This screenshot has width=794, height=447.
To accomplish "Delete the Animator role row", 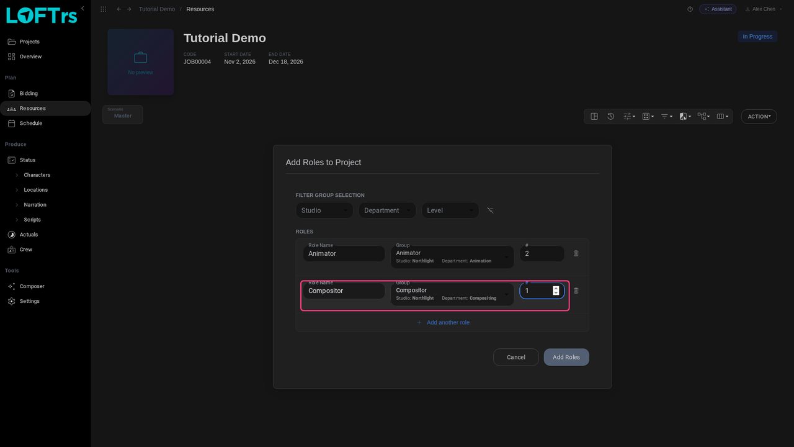I will click(576, 253).
